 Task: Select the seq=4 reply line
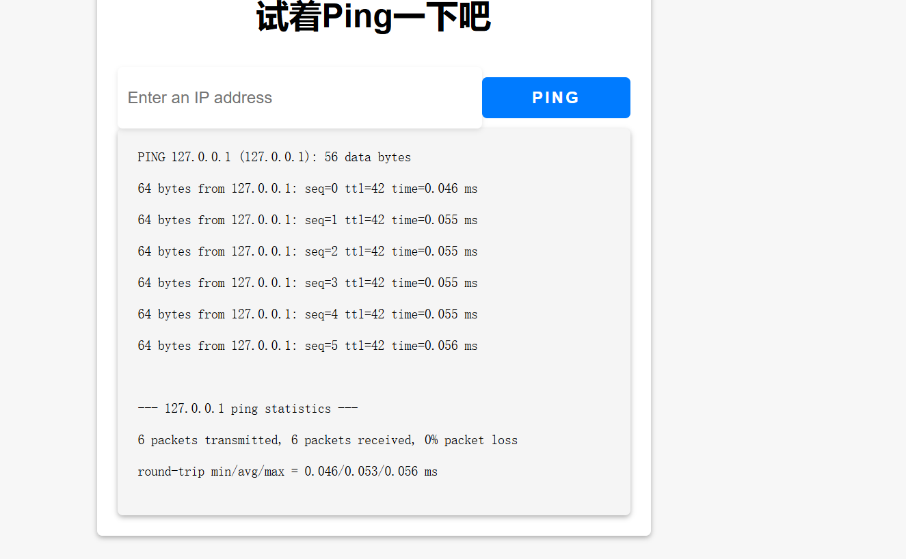tap(307, 314)
